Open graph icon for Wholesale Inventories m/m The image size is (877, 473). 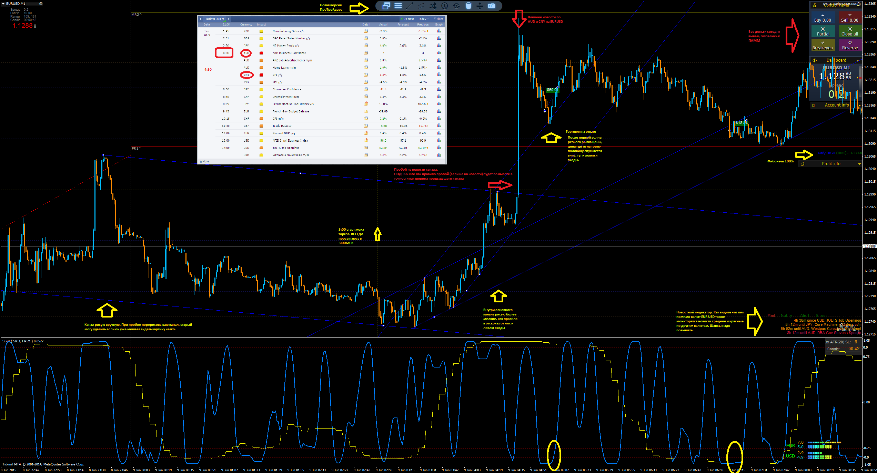click(x=439, y=155)
